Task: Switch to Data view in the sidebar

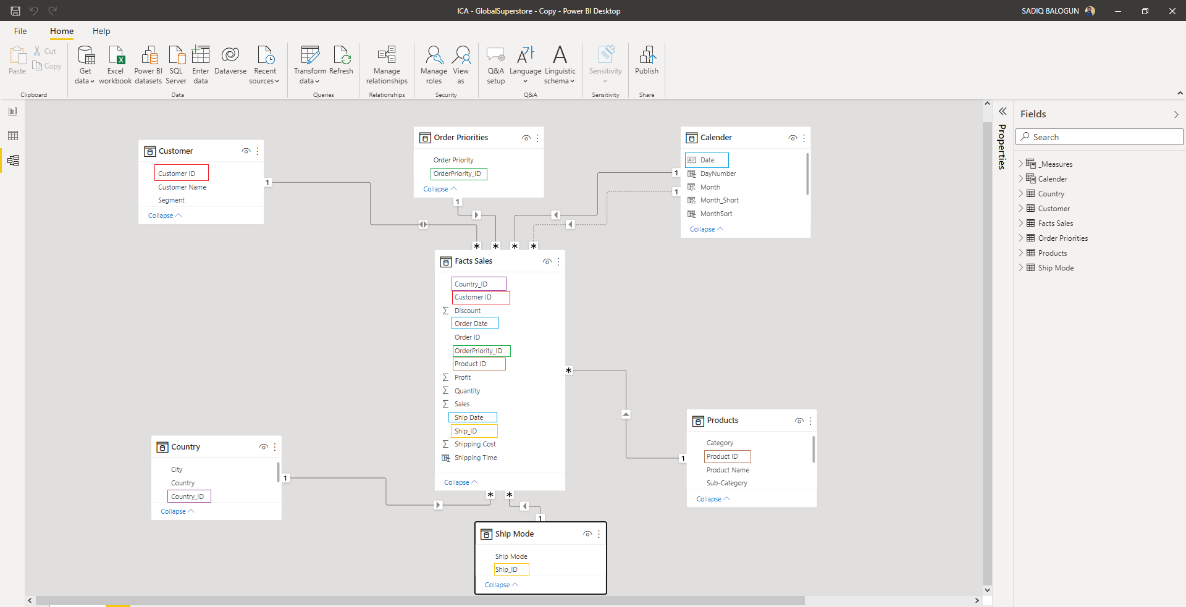Action: [x=13, y=136]
